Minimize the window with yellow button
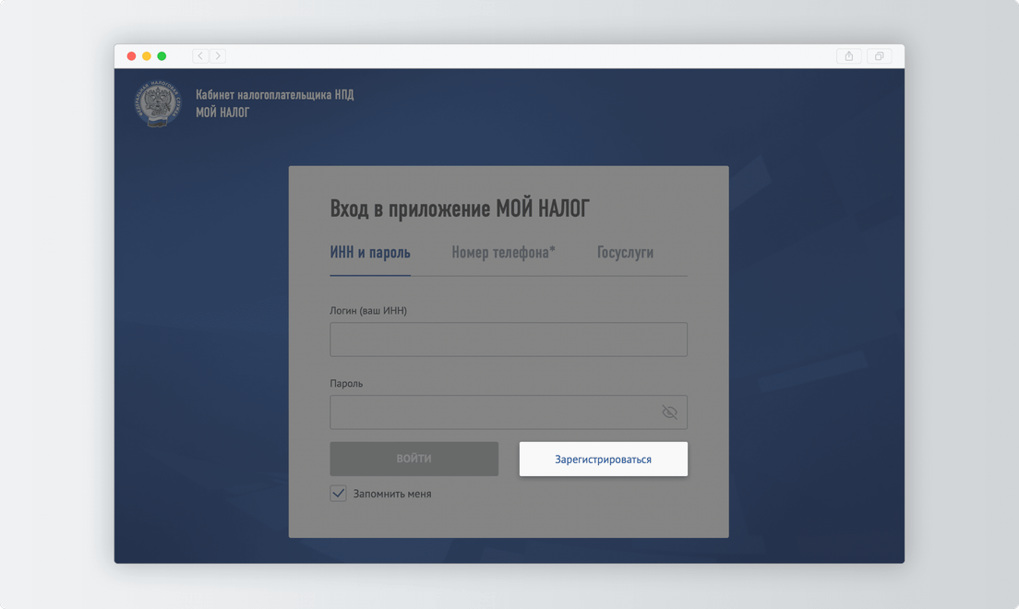Image resolution: width=1019 pixels, height=609 pixels. [146, 56]
